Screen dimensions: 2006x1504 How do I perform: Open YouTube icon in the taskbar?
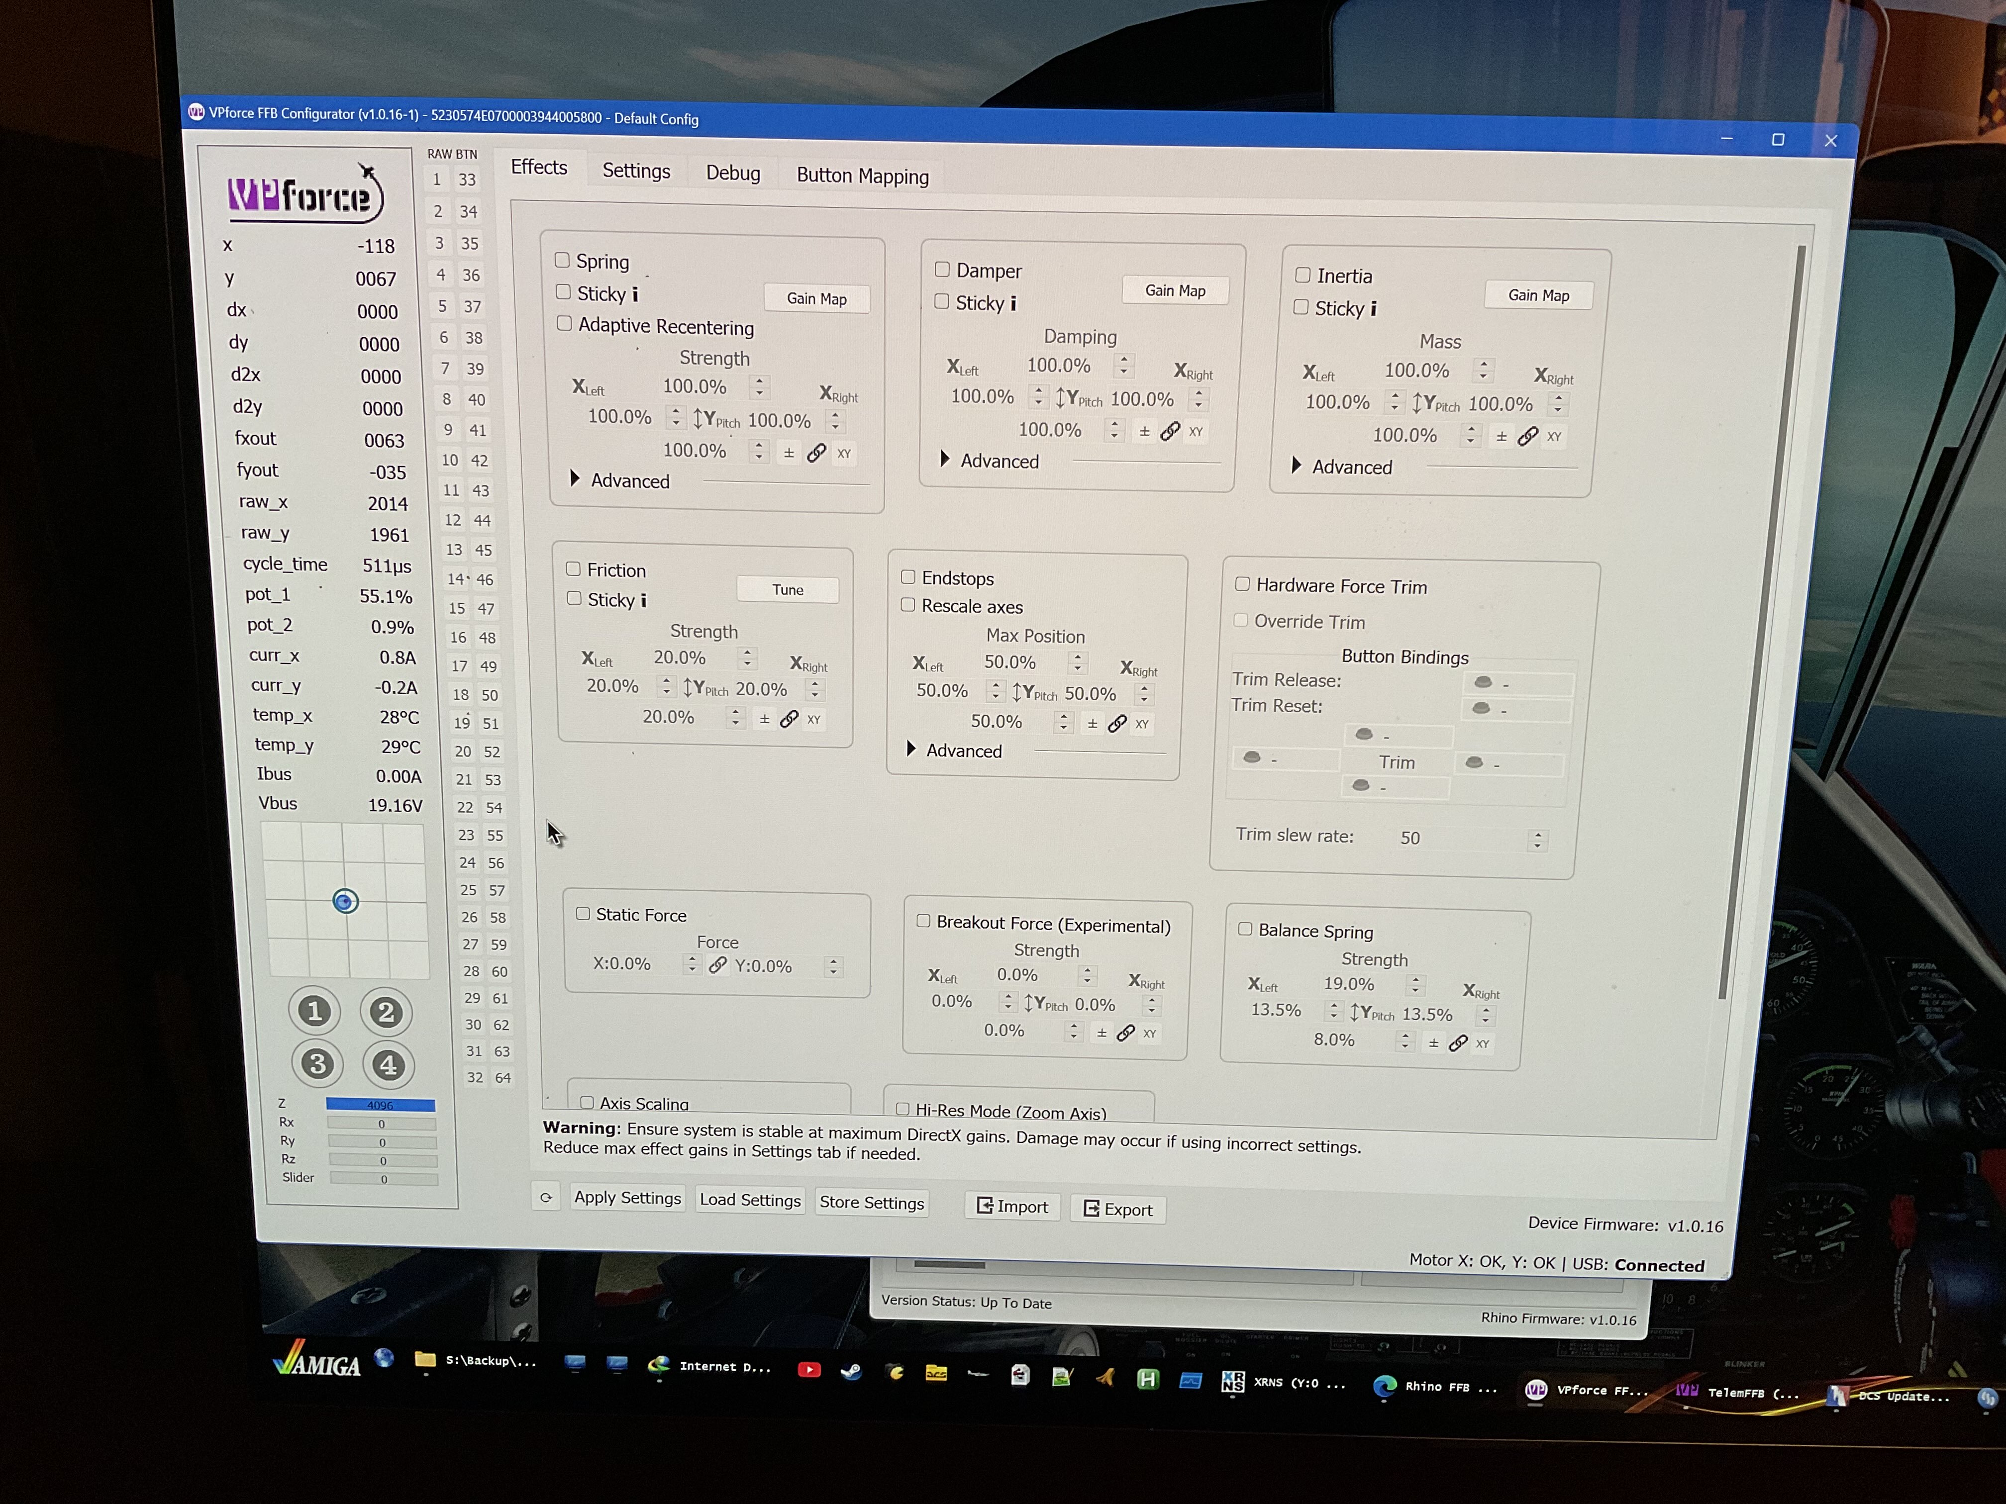point(809,1369)
